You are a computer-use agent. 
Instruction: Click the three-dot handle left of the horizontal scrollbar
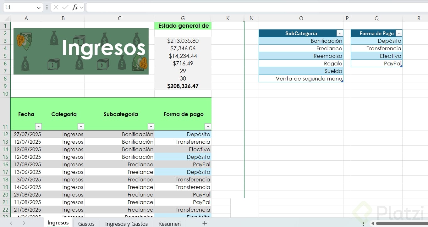coord(363,224)
